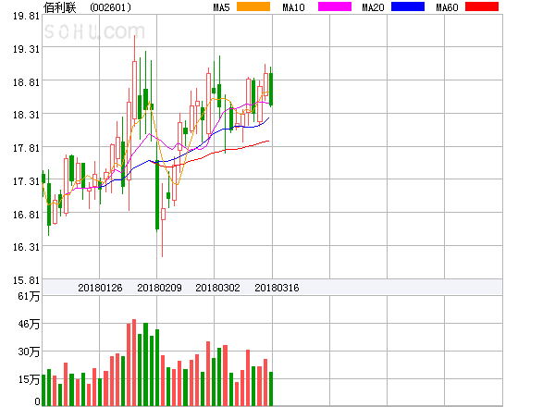Click the 19.31 price axis label
555x407 pixels.
coord(26,49)
